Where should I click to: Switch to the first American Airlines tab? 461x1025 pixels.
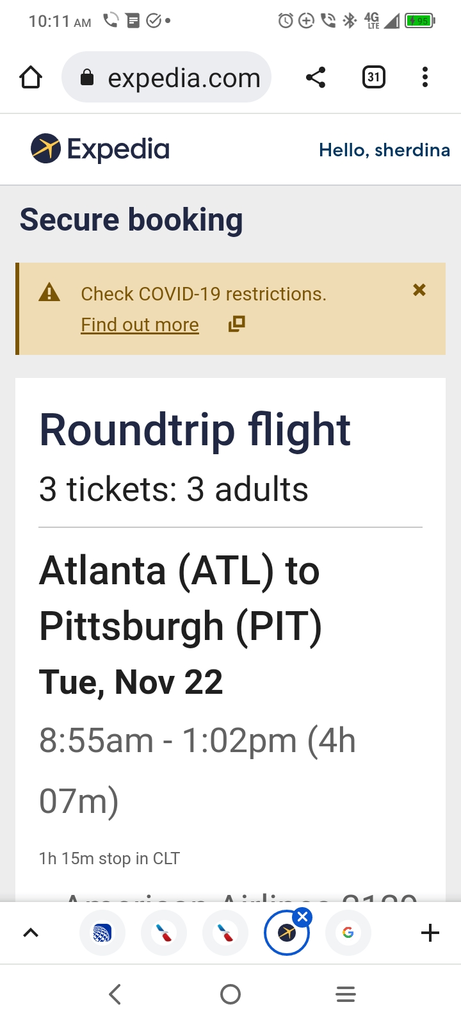[164, 933]
